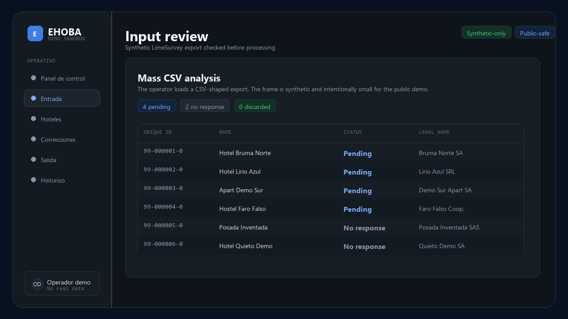The image size is (568, 319).
Task: Select ID 99-000001-0
Action: [163, 151]
